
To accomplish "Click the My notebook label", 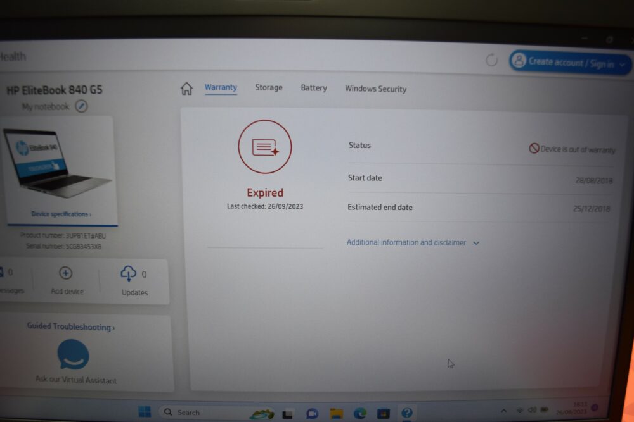I will (46, 106).
